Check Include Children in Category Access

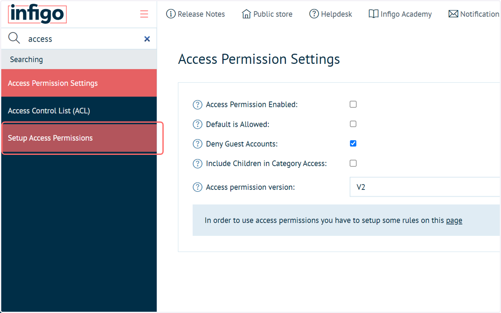pos(353,163)
